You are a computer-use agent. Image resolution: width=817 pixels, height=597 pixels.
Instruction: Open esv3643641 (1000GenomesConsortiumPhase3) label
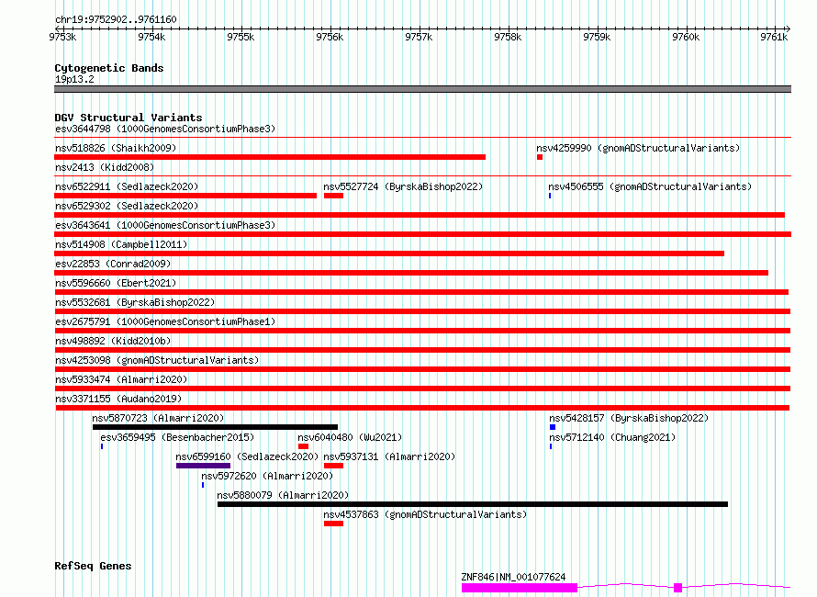pos(165,225)
